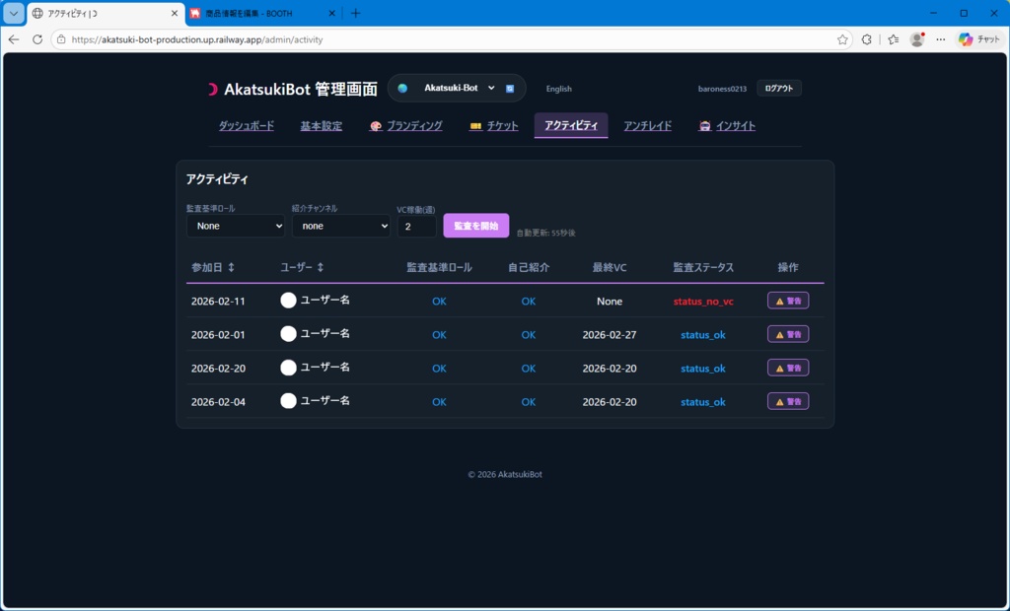This screenshot has width=1010, height=611.
Task: Click the blue square icon next to the server dropdown
Action: [509, 88]
